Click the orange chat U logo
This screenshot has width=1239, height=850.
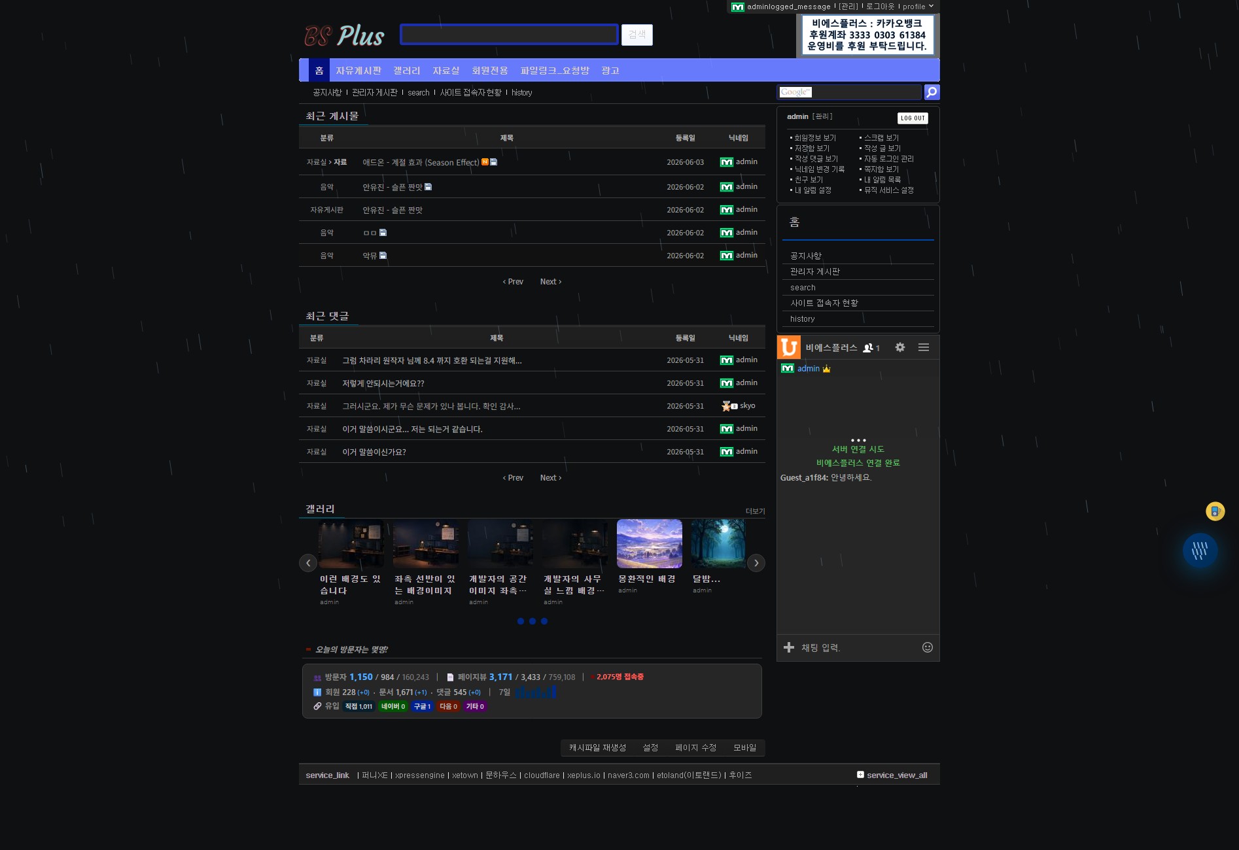coord(789,347)
